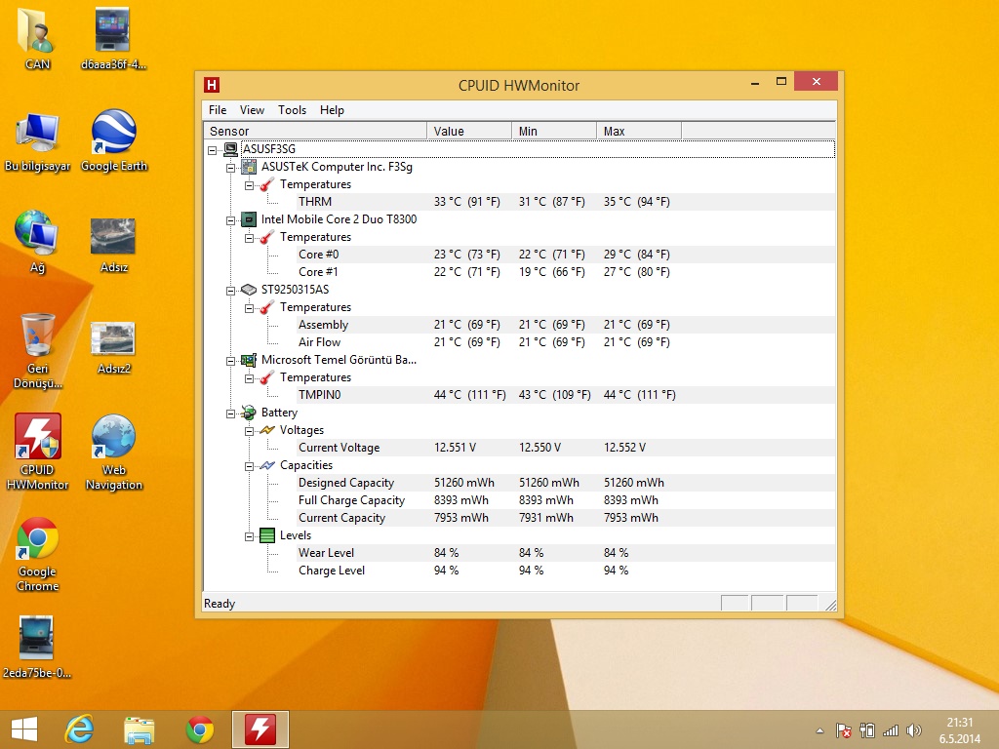The width and height of the screenshot is (999, 749).
Task: Select the Ağ network desktop icon
Action: click(x=37, y=242)
